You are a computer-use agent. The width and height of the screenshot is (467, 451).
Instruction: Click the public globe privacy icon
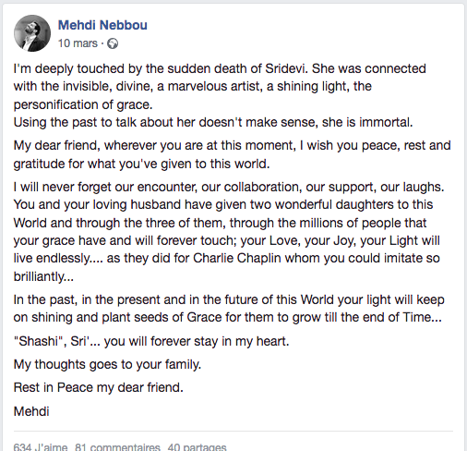(113, 43)
